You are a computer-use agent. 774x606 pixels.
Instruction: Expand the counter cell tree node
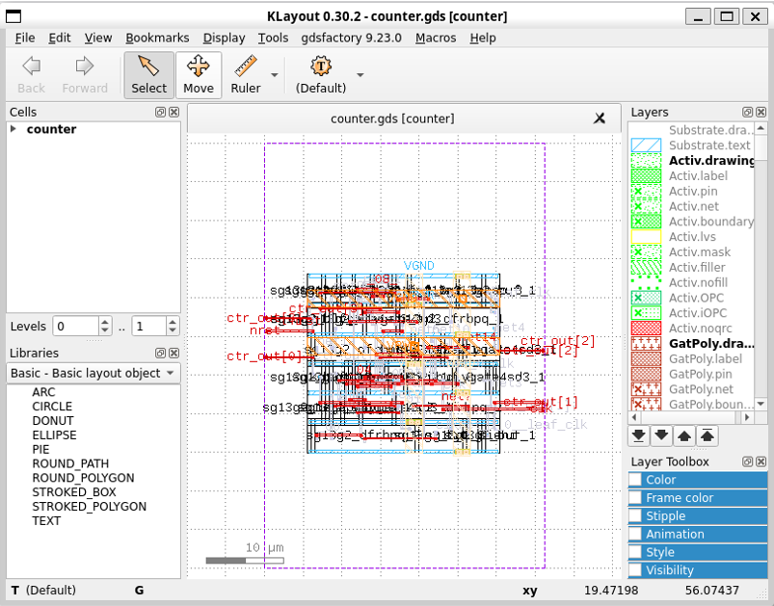click(13, 129)
